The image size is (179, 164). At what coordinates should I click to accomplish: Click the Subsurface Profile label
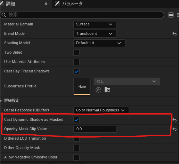click(x=20, y=86)
